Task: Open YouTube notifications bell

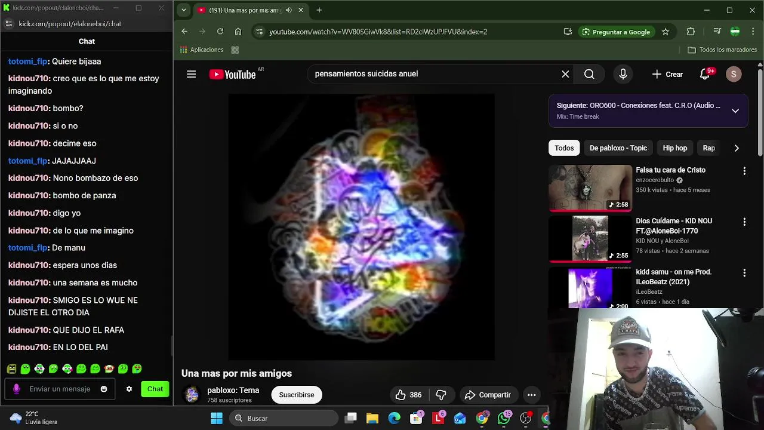Action: 705,74
